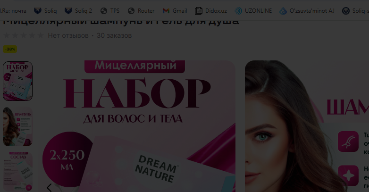This screenshot has height=192, width=369.
Task: Open the second gallery image with woman
Action: (307, 126)
